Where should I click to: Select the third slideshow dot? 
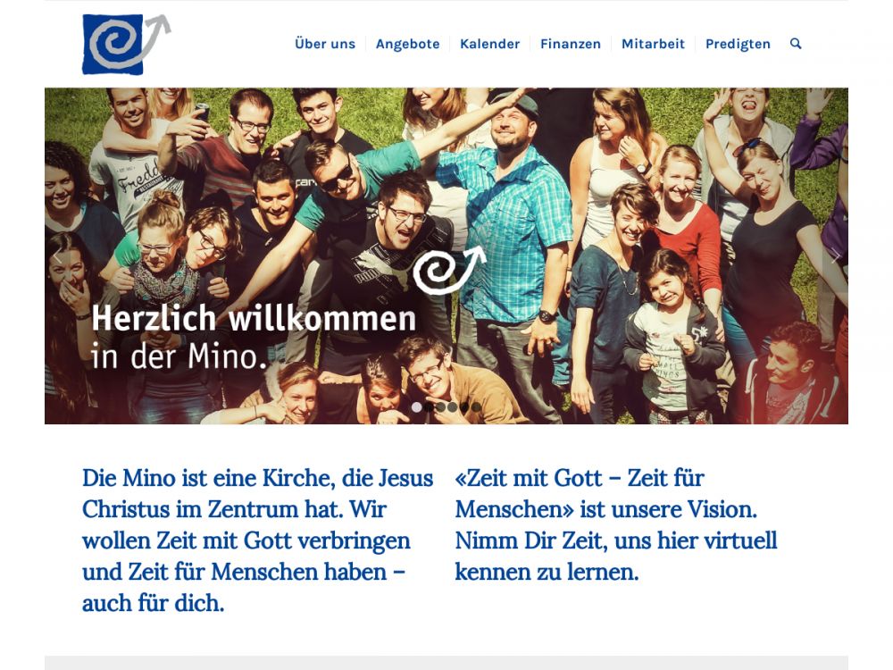[x=440, y=407]
